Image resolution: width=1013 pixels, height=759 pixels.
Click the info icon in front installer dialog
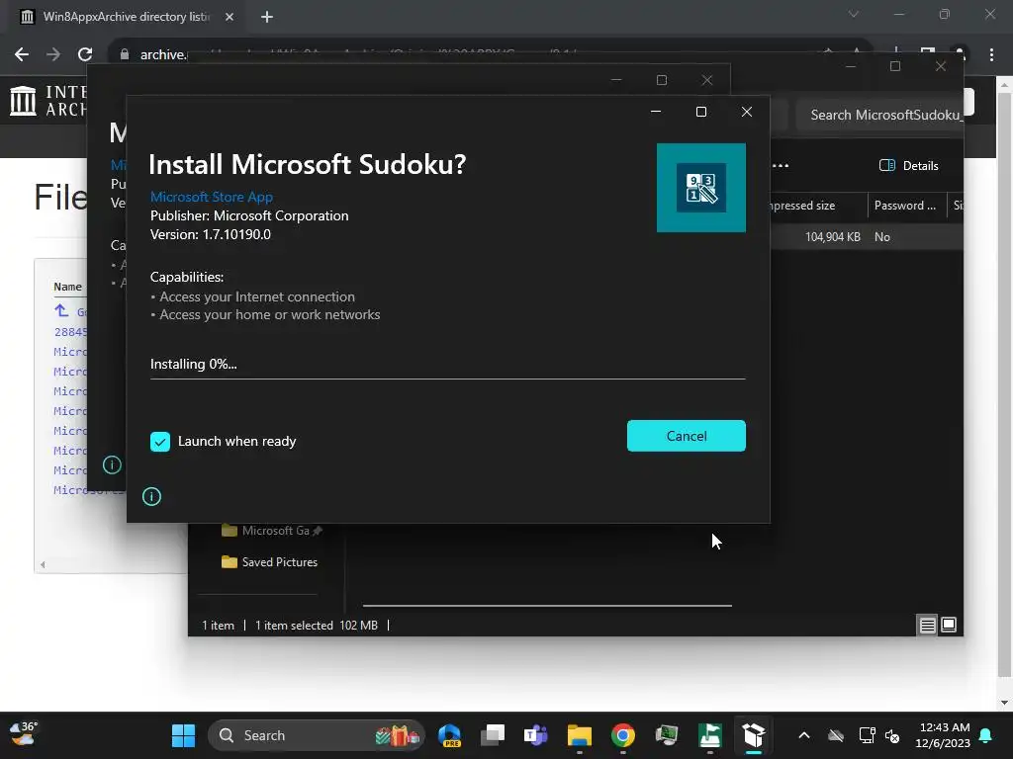coord(151,496)
